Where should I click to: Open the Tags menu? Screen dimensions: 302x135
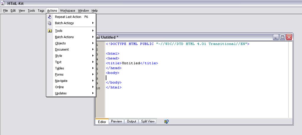click(41, 11)
